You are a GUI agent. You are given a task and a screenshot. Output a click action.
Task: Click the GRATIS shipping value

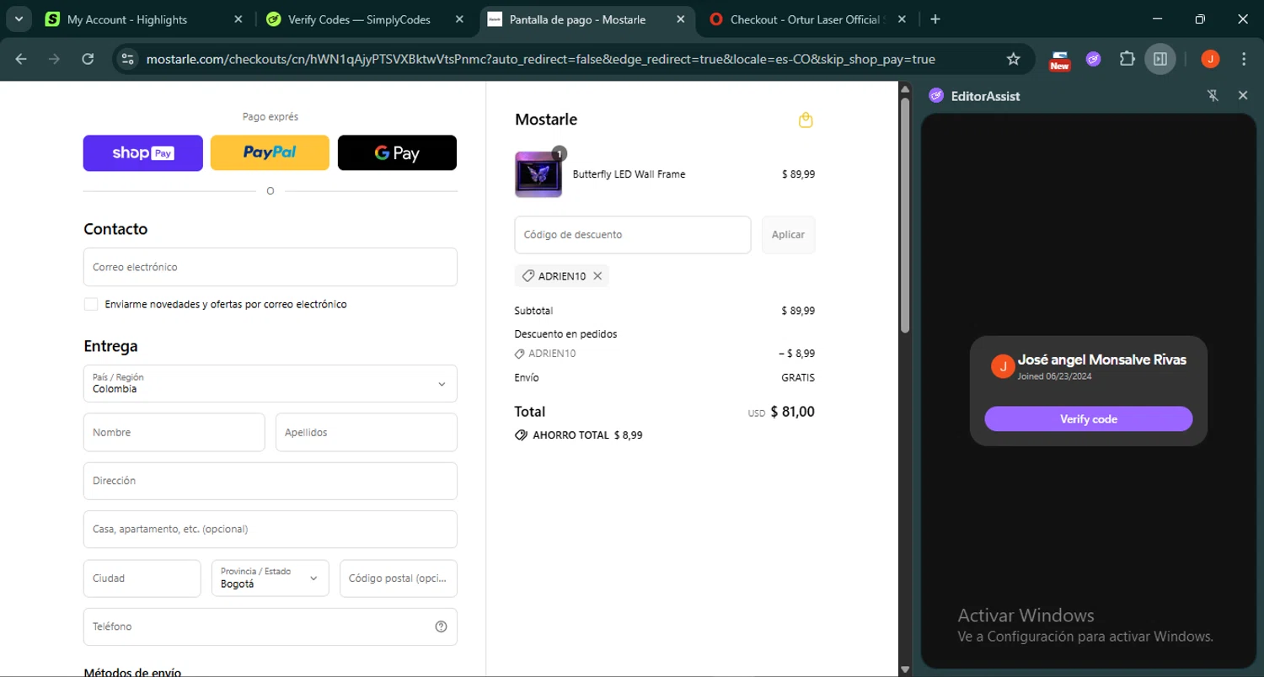798,377
